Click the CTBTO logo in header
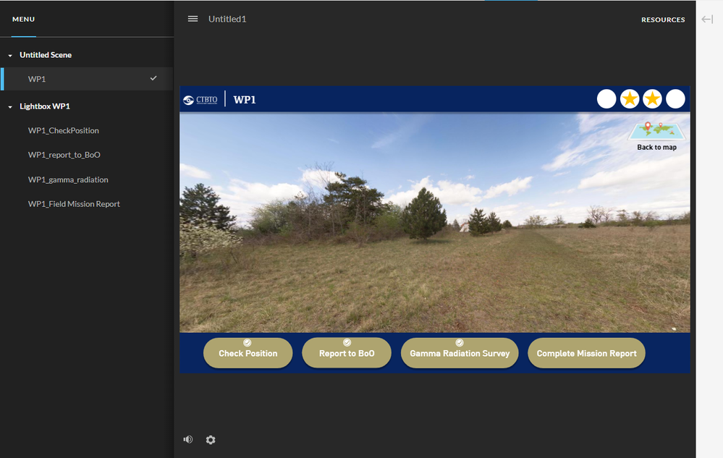The image size is (723, 458). click(200, 100)
